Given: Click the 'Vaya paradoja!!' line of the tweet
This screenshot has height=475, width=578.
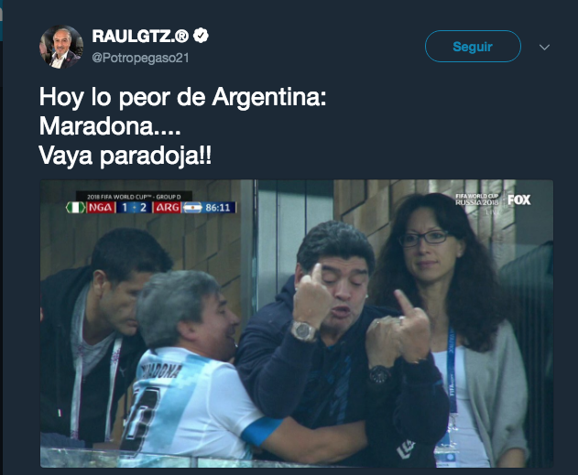Looking at the screenshot, I should click(125, 156).
